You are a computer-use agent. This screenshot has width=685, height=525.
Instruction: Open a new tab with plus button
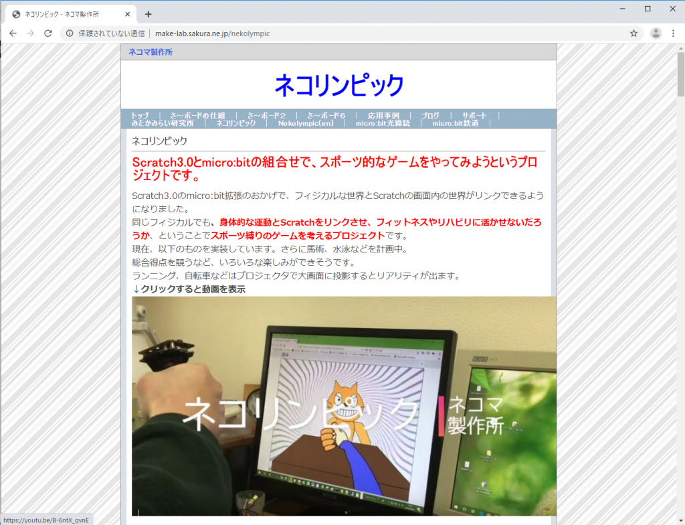click(x=149, y=14)
